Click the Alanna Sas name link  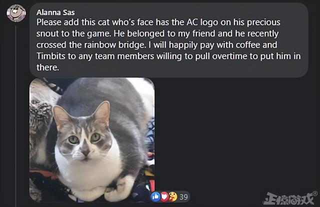click(x=55, y=12)
